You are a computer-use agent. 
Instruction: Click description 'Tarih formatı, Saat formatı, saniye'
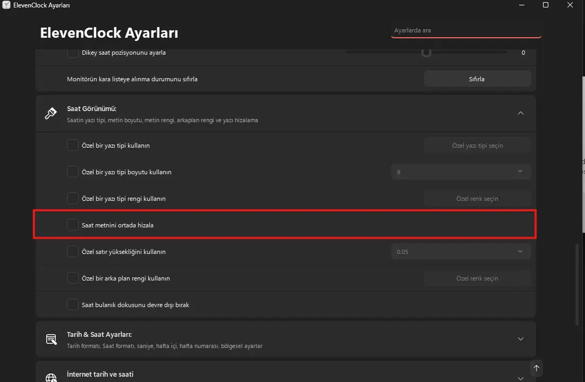pos(165,346)
